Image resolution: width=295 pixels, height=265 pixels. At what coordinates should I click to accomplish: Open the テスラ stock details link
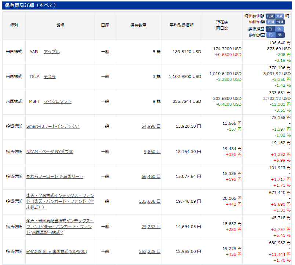50,76
